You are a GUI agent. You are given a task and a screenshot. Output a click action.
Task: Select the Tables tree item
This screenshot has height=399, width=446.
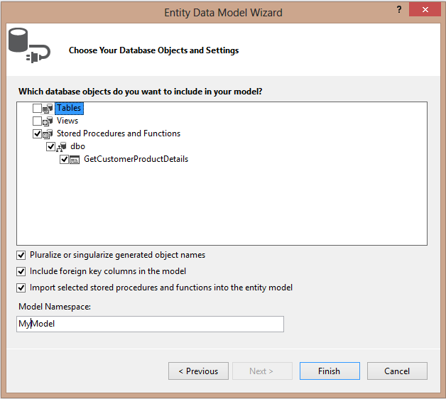69,109
